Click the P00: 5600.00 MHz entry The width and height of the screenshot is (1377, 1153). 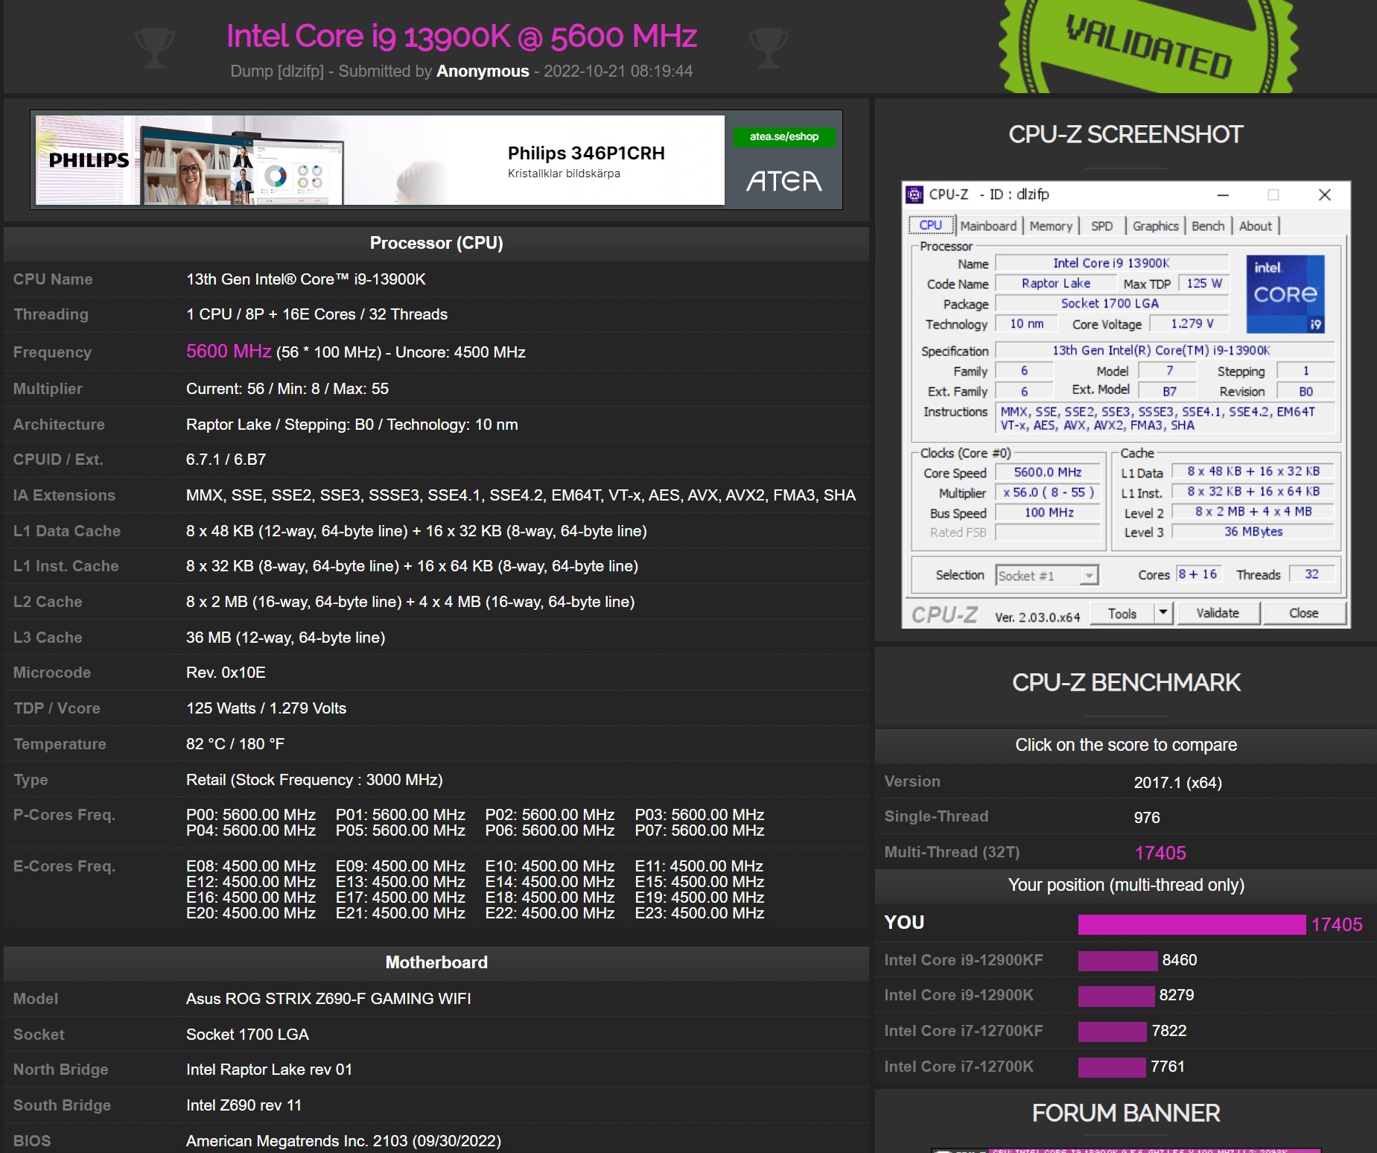[251, 815]
